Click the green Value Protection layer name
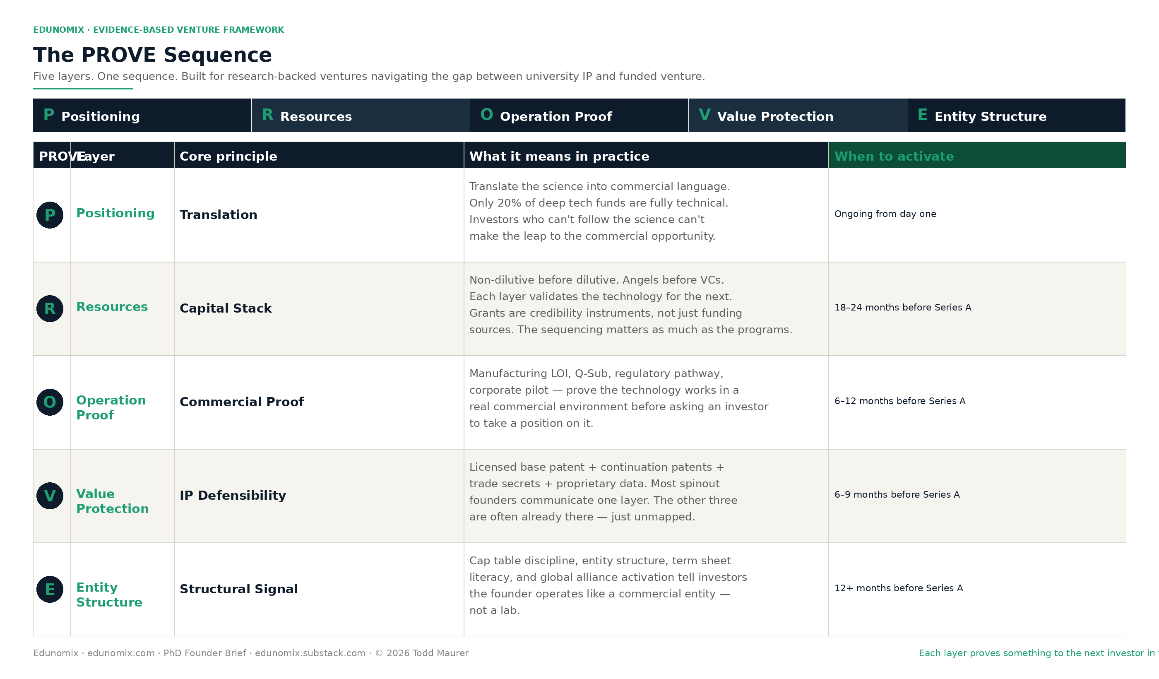 113,501
